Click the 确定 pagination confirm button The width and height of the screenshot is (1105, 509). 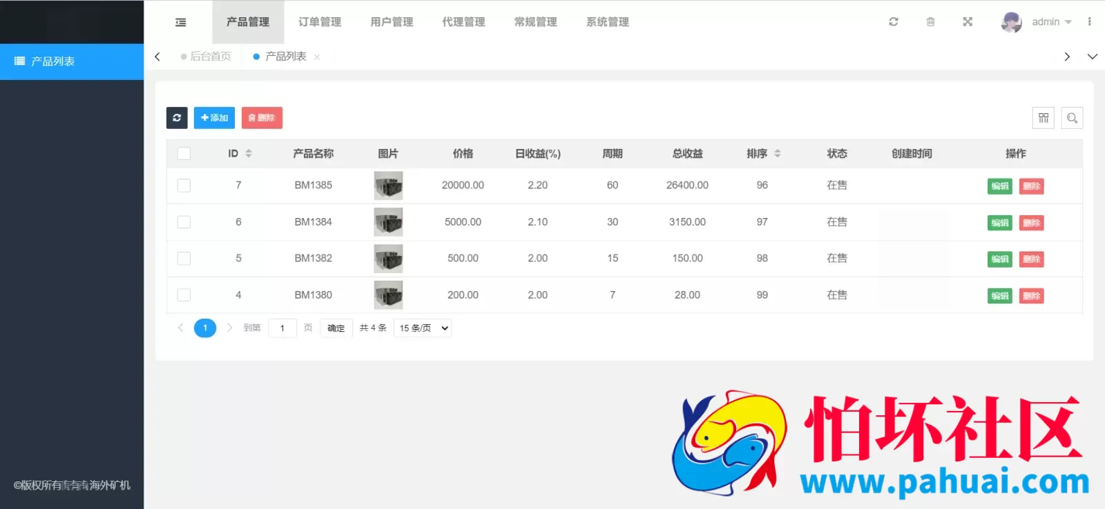pos(336,328)
